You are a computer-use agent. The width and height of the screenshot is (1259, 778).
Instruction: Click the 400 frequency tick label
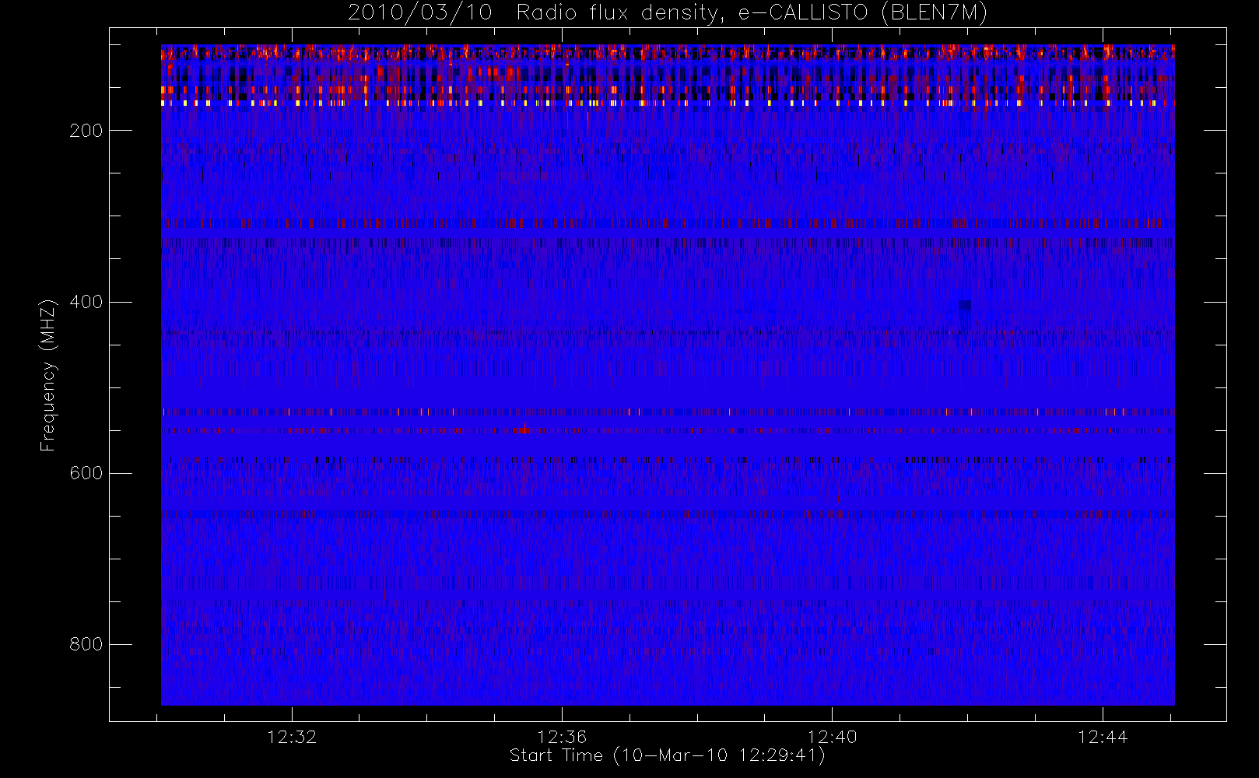[86, 302]
